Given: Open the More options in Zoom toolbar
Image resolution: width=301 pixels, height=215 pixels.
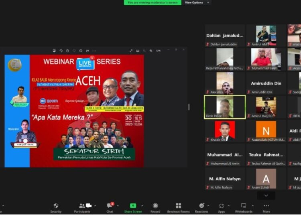Looking at the screenshot, I should coord(266,208).
